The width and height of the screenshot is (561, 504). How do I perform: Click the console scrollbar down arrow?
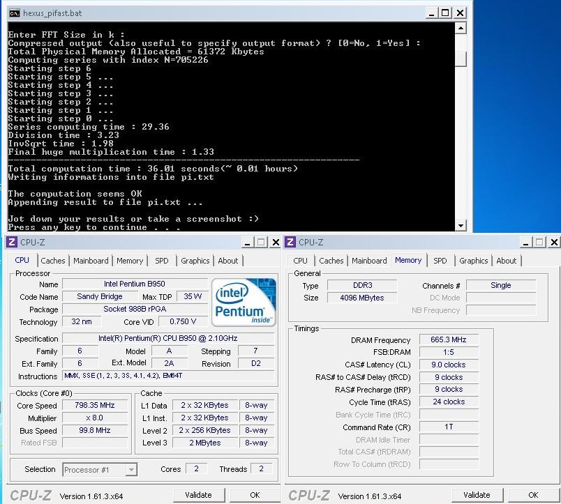(x=461, y=225)
